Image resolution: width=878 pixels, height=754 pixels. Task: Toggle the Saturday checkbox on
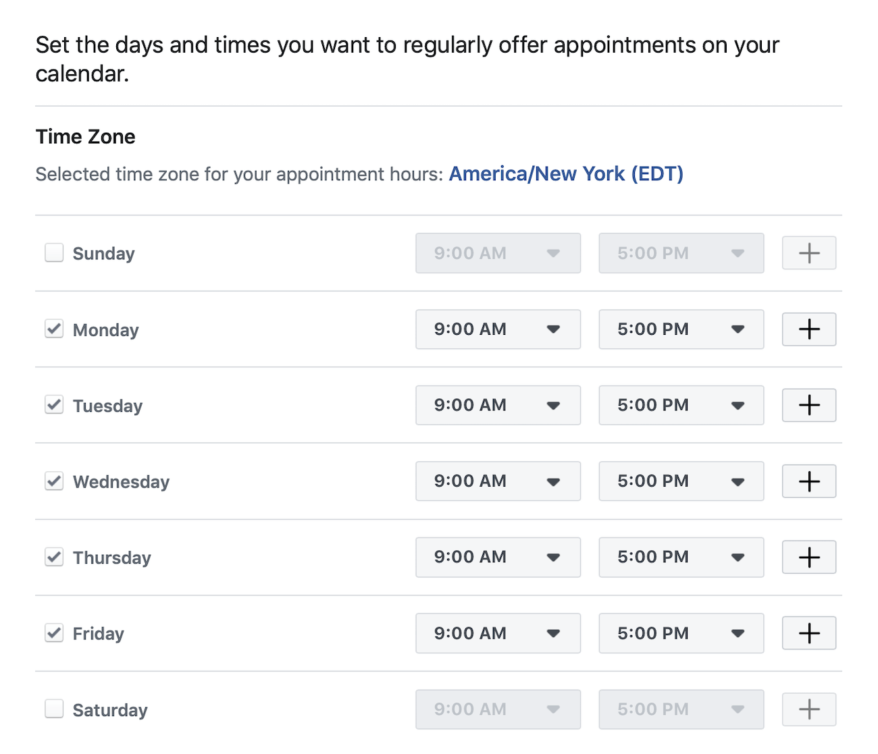(54, 709)
